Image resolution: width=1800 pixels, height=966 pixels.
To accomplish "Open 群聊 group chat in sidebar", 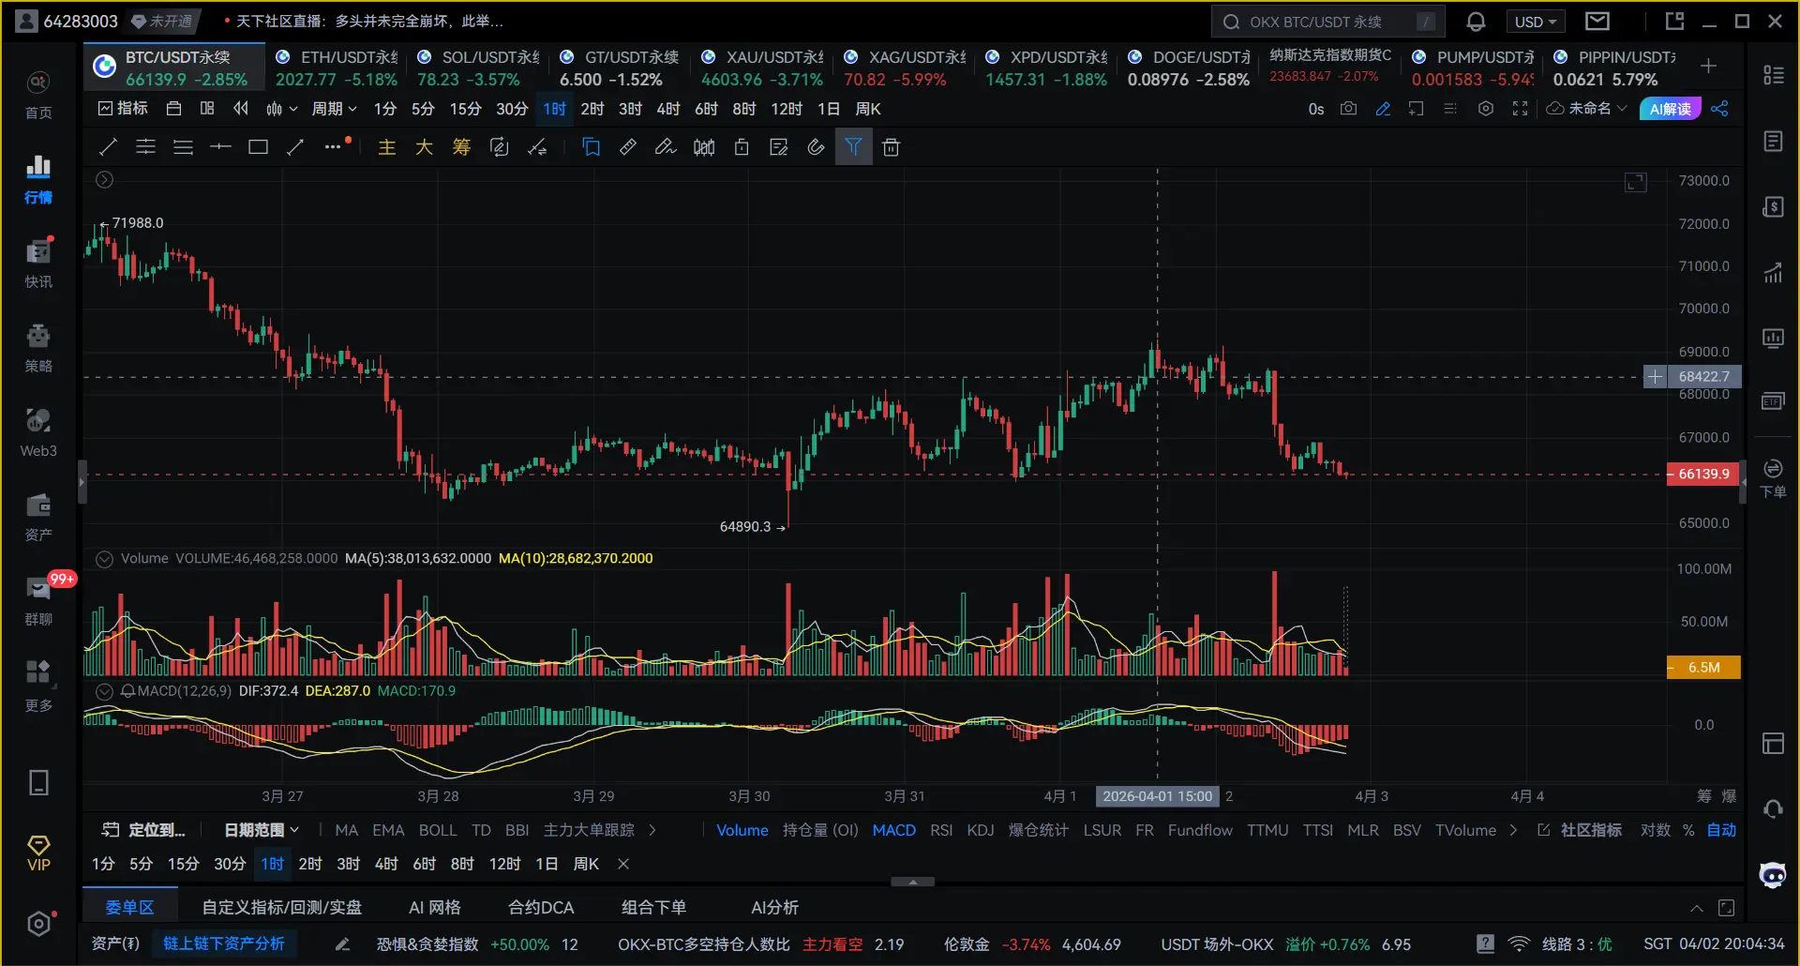I will (x=38, y=600).
